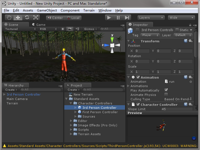Open Character Controller help icon
Image resolution: width=200 pixels, height=150 pixels.
[x=185, y=104]
